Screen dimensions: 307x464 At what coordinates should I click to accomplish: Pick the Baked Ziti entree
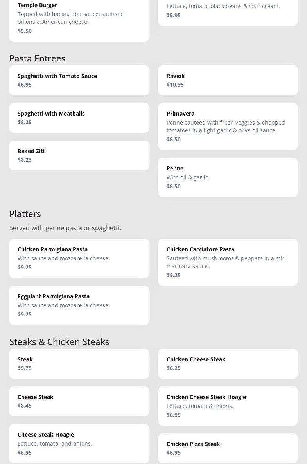tap(79, 155)
